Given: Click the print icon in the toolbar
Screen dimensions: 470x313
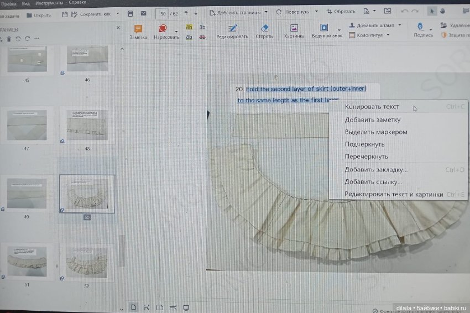Looking at the screenshot, I should (x=130, y=12).
